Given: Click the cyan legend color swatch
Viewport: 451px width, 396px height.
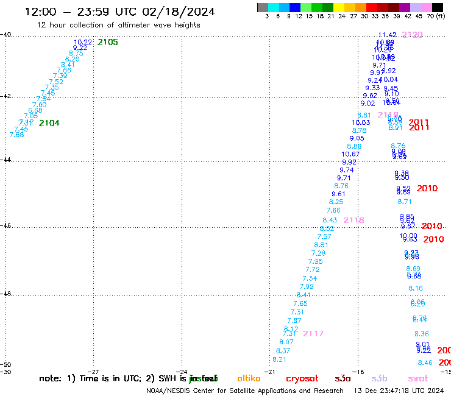Looking at the screenshot, I should pos(273,7).
